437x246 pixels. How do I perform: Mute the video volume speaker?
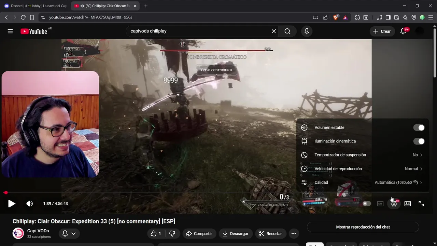30,204
